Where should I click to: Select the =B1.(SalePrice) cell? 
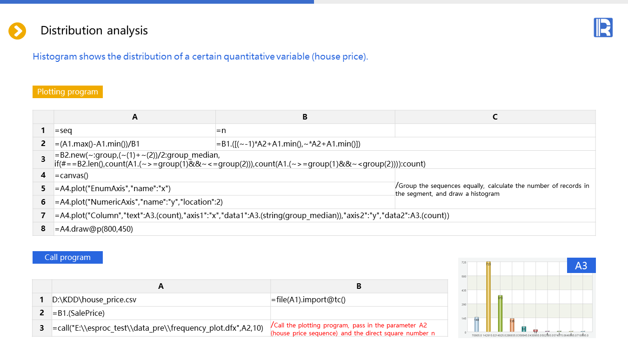160,313
